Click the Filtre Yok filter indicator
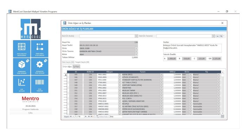The image size is (246, 138). click(102, 117)
